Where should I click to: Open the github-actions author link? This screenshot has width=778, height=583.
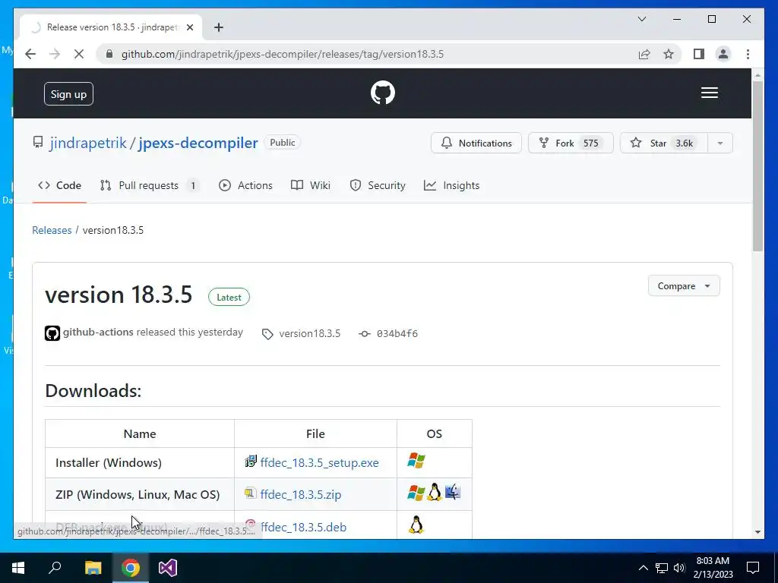[98, 332]
